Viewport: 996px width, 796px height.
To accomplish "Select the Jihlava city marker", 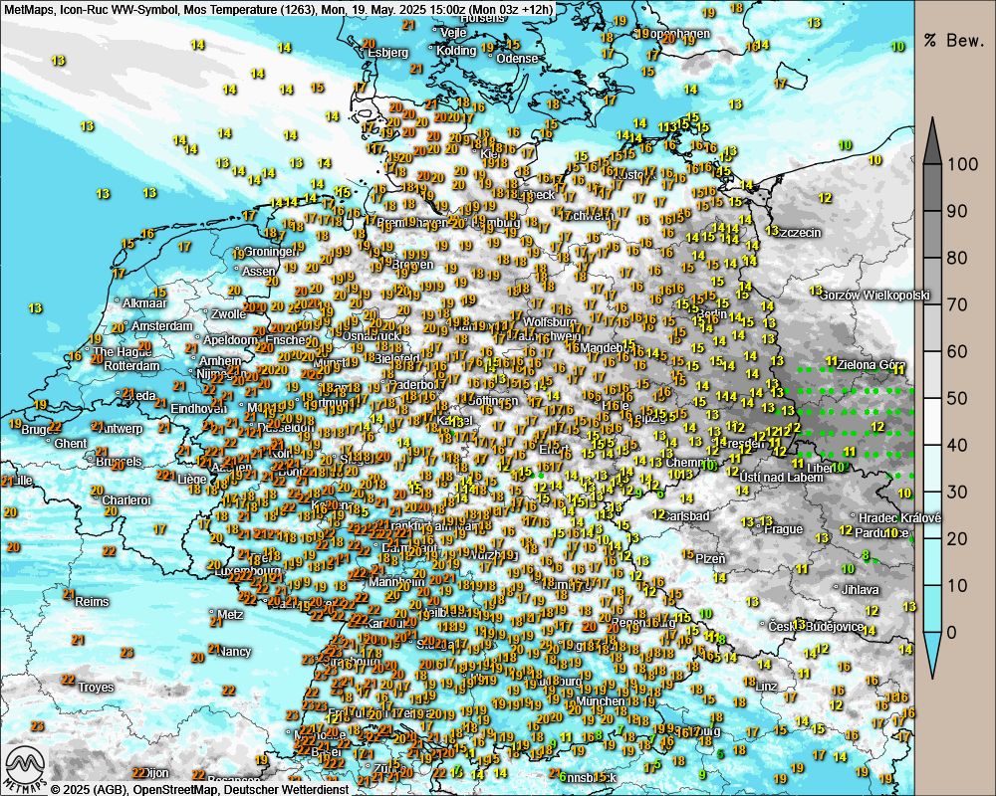I will (x=836, y=589).
